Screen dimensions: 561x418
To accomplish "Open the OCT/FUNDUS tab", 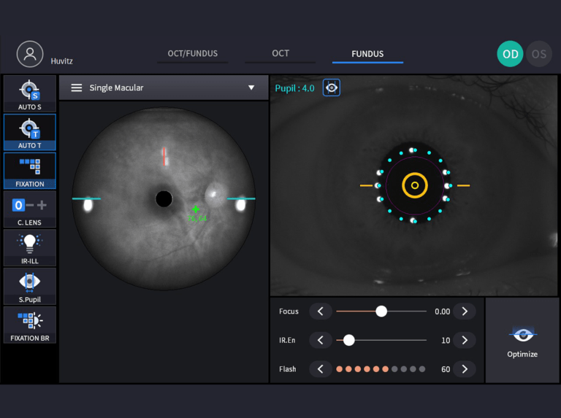I will pyautogui.click(x=192, y=53).
